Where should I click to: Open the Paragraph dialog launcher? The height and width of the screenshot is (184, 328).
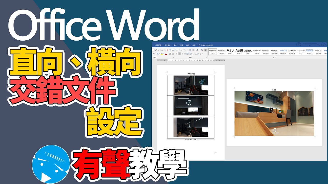coord(207,58)
